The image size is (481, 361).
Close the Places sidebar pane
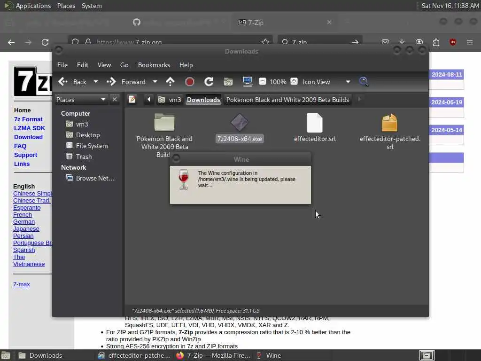pyautogui.click(x=115, y=100)
